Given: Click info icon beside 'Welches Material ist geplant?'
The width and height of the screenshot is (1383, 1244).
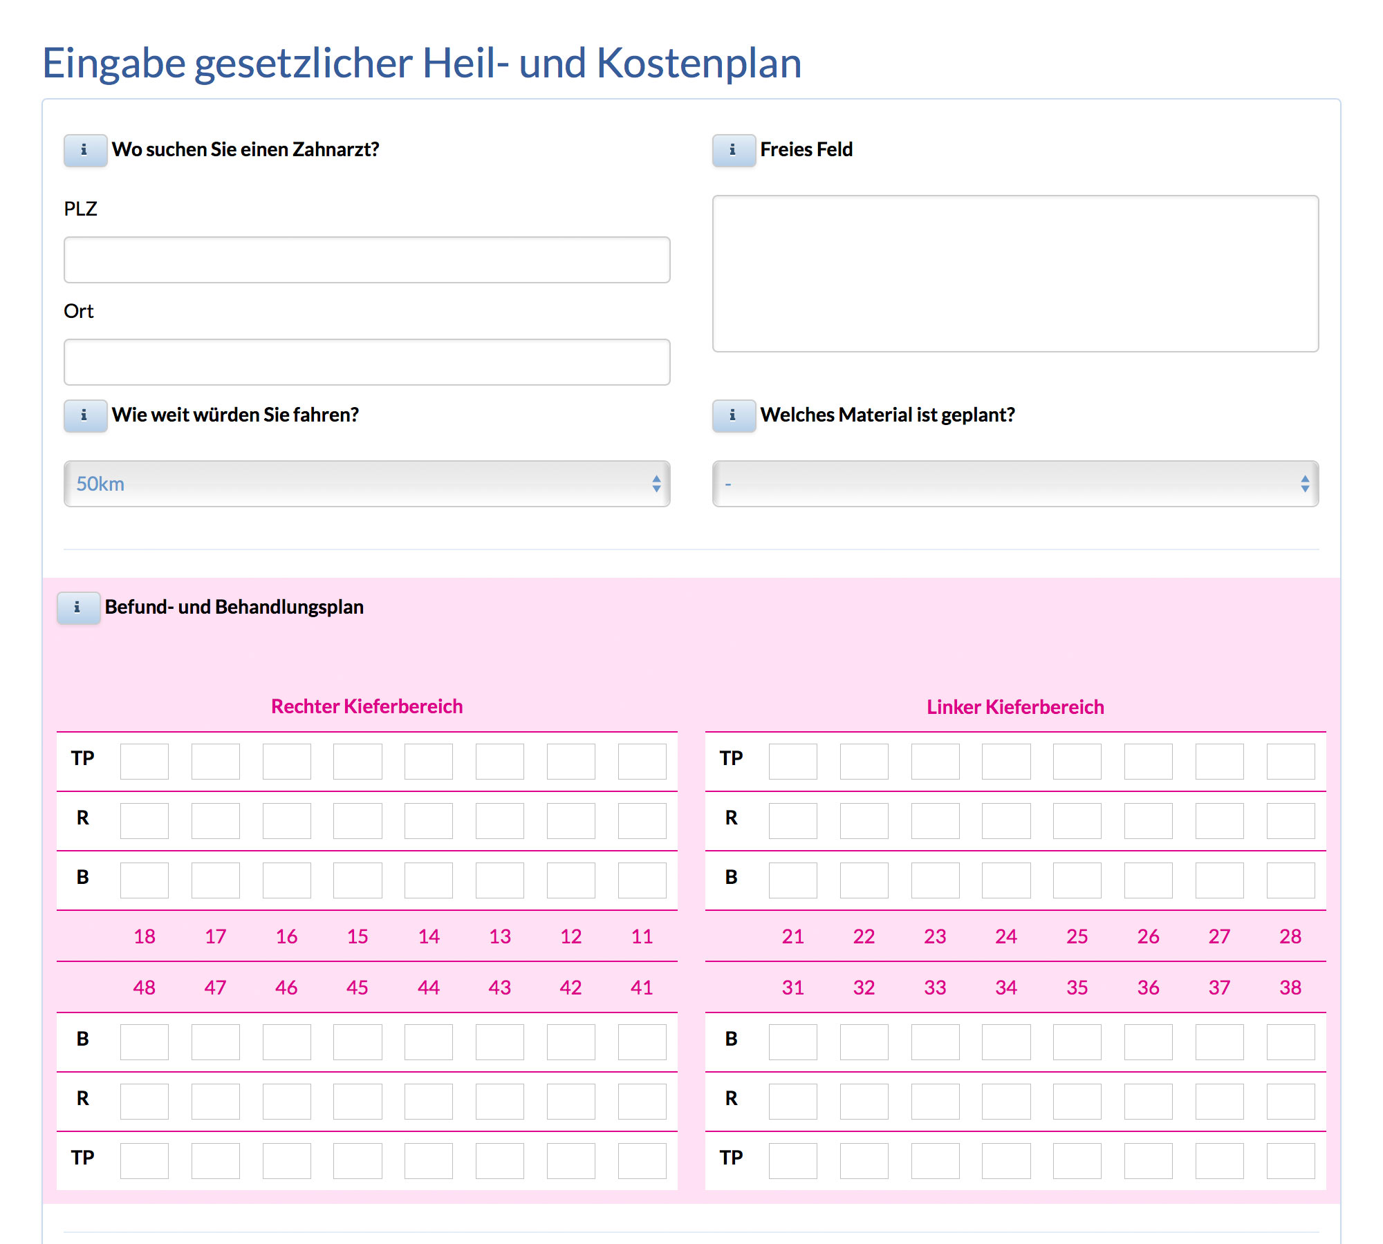Looking at the screenshot, I should pyautogui.click(x=734, y=415).
